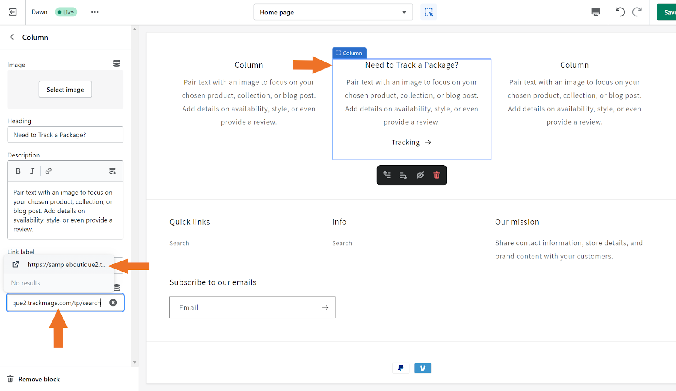Apply italic in Description editor

point(32,171)
